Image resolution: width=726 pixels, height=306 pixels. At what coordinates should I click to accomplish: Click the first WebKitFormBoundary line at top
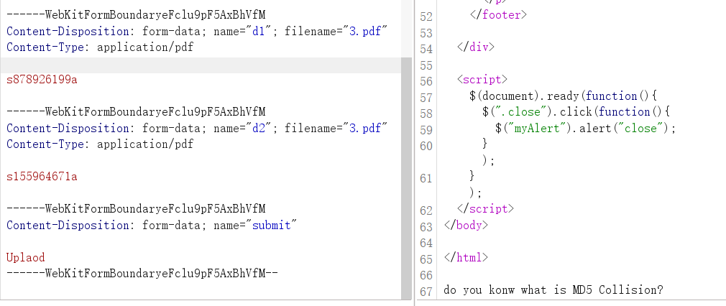coord(136,15)
